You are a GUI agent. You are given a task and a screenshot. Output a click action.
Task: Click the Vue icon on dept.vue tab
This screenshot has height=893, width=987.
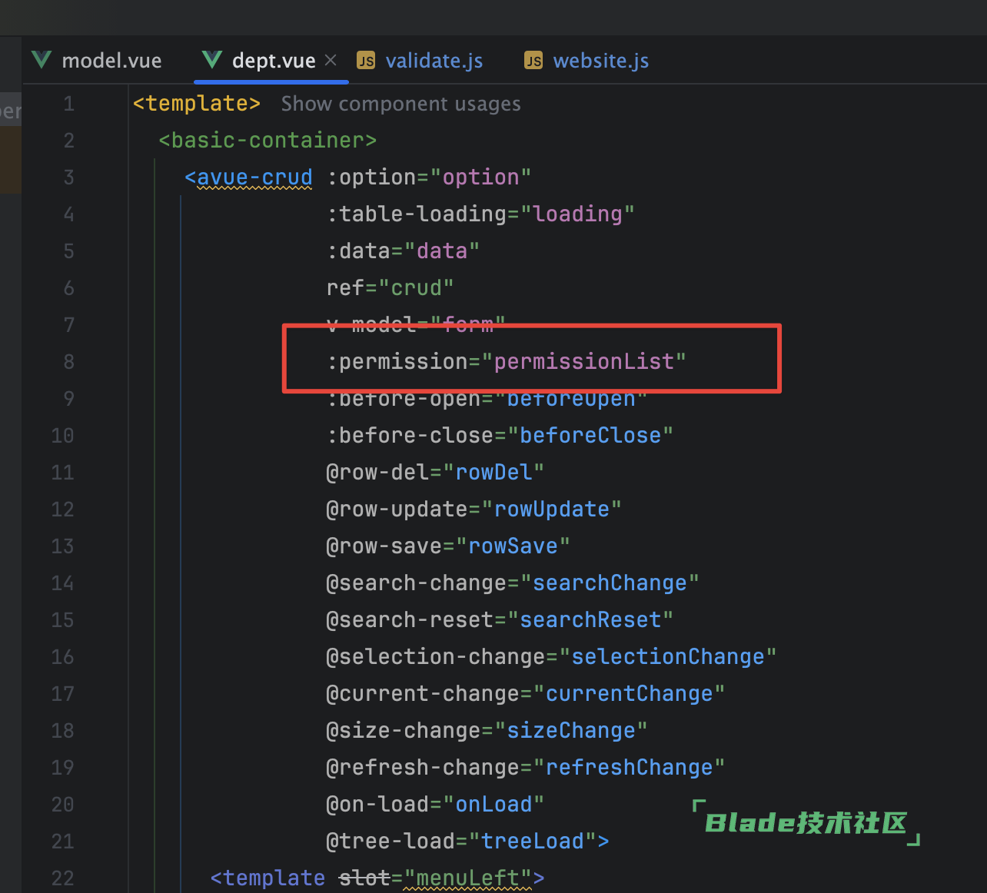[212, 60]
